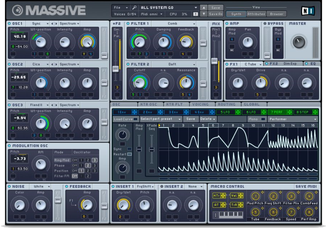Click the Mod Pitch macro 1 knob
The image size is (327, 228).
click(x=255, y=196)
